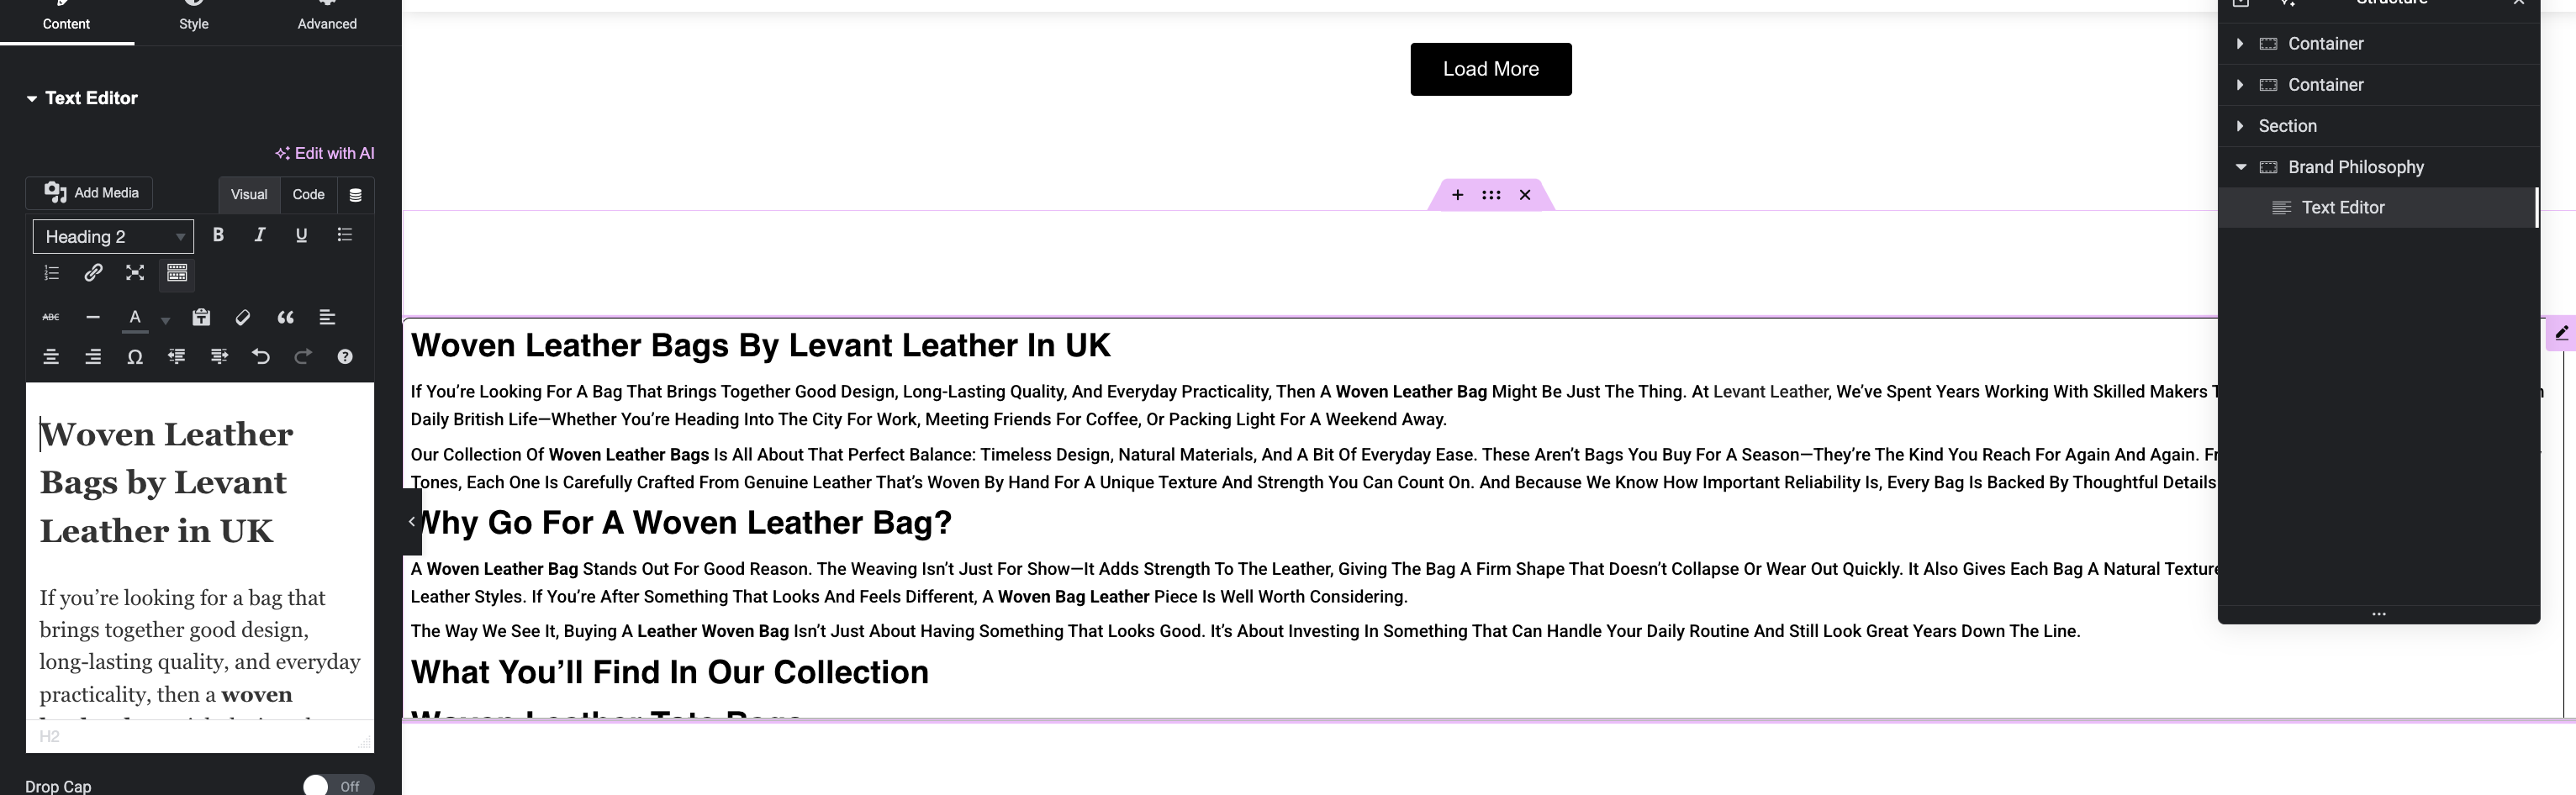Toggle the Drop Cap switch
This screenshot has width=2576, height=795.
coord(338,786)
